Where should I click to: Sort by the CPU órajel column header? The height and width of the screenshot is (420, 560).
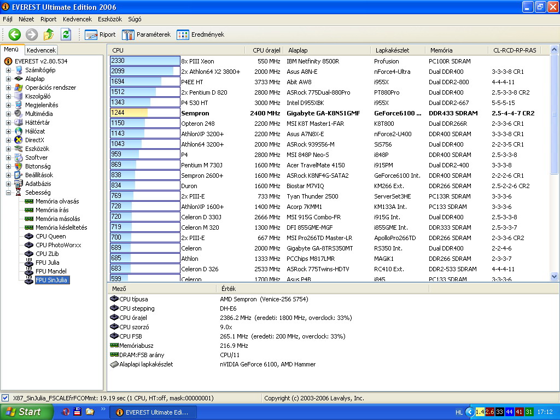click(264, 50)
